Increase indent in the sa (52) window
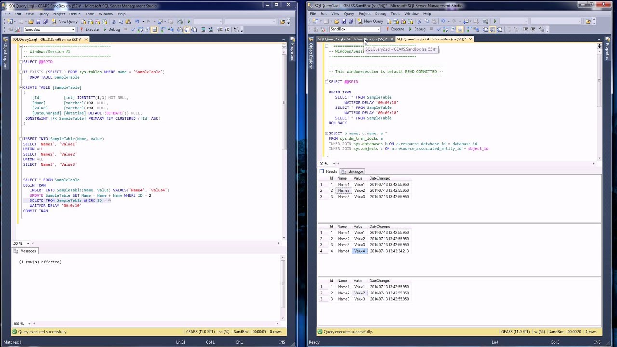 (x=227, y=29)
